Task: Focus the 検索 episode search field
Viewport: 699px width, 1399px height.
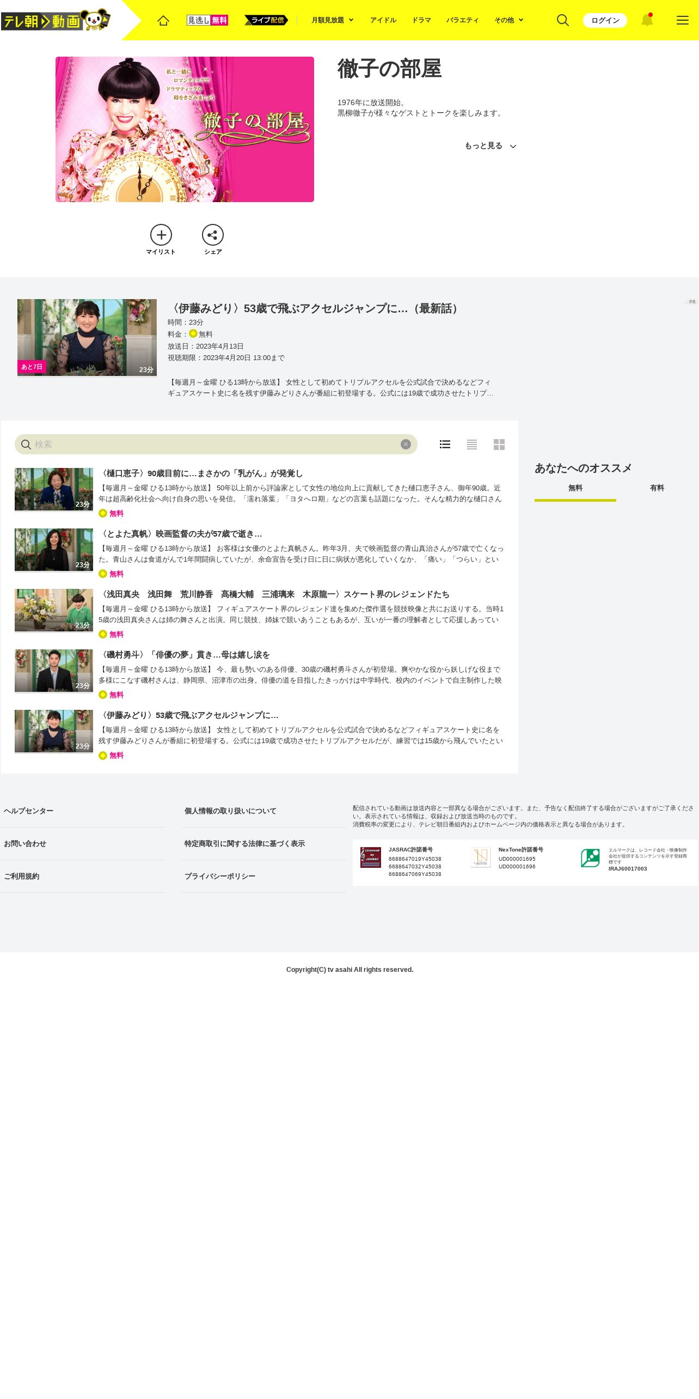Action: tap(216, 444)
